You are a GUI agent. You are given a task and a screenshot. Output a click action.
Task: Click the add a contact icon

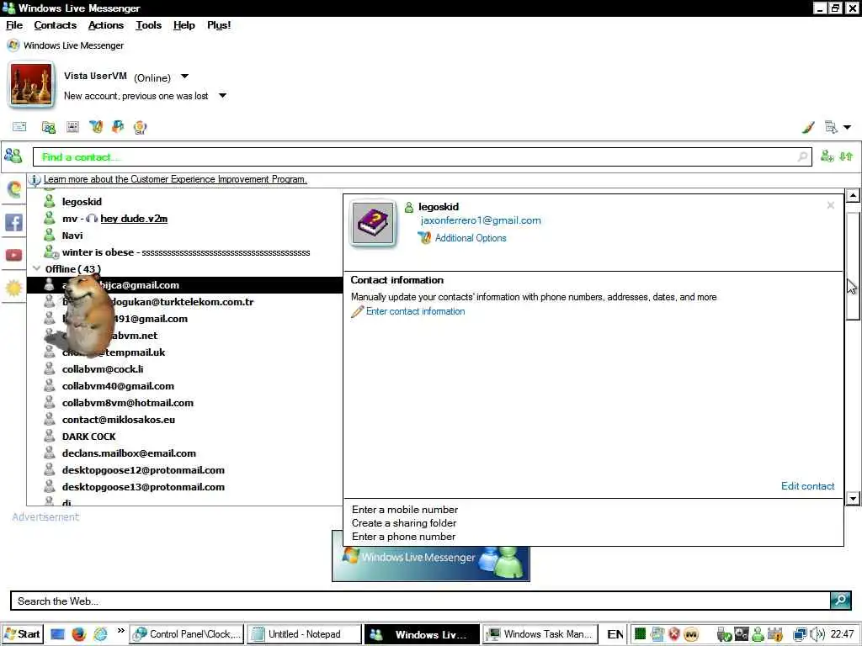click(827, 156)
